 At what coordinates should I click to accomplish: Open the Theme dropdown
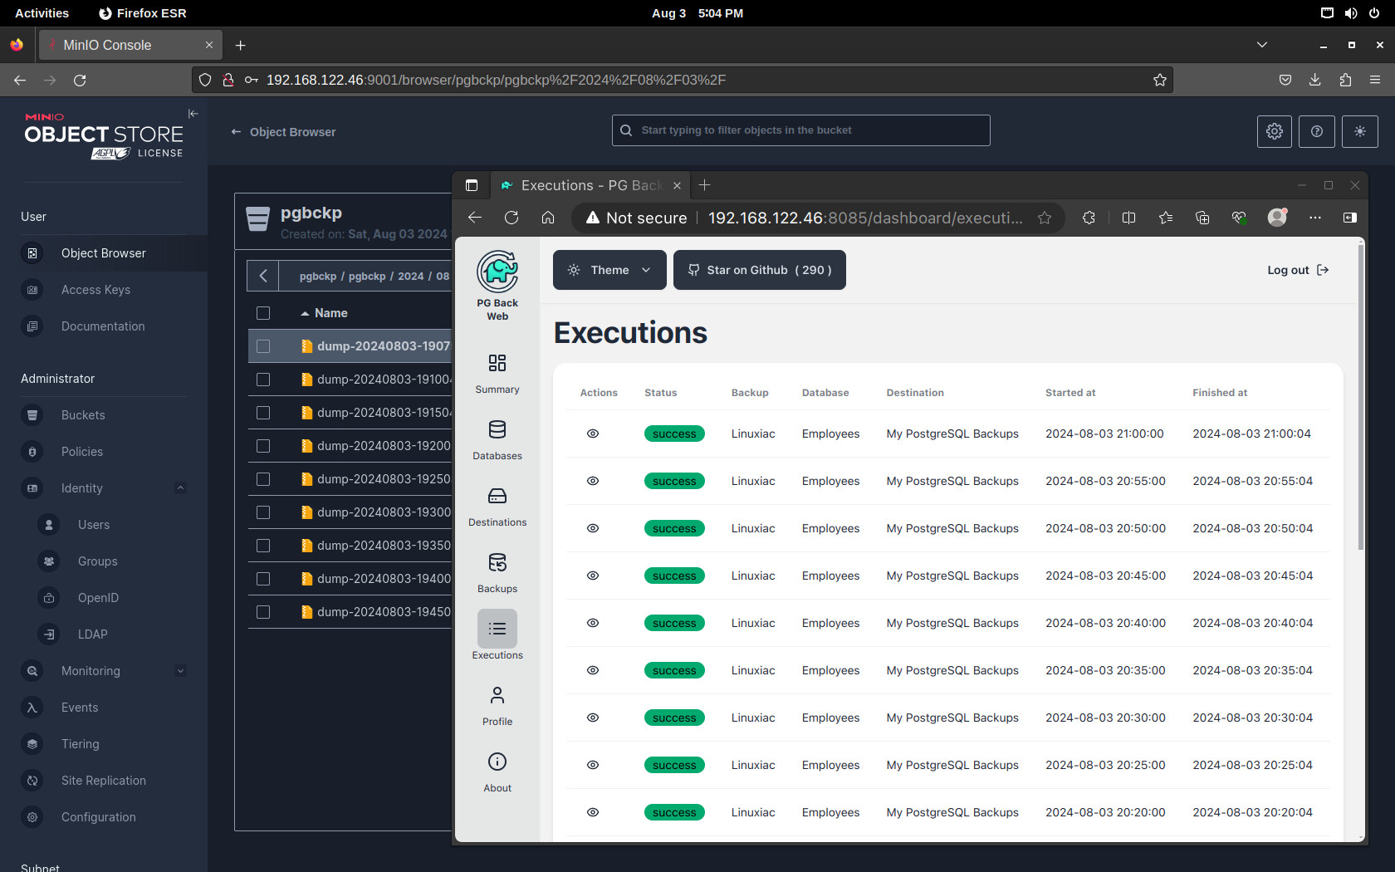pos(609,270)
